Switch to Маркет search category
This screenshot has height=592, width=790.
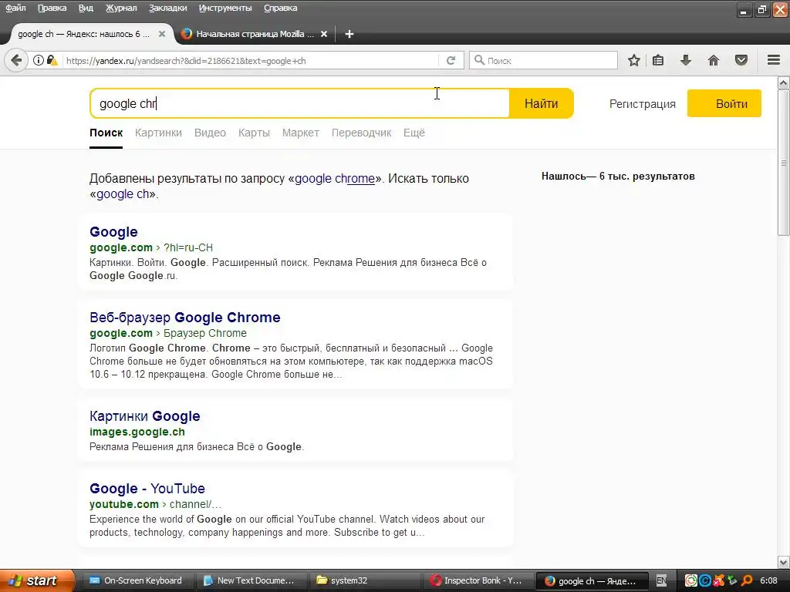tap(301, 133)
